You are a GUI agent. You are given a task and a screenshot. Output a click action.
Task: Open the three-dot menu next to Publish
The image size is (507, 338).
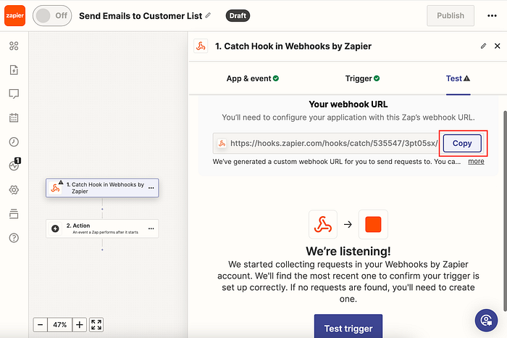492,15
